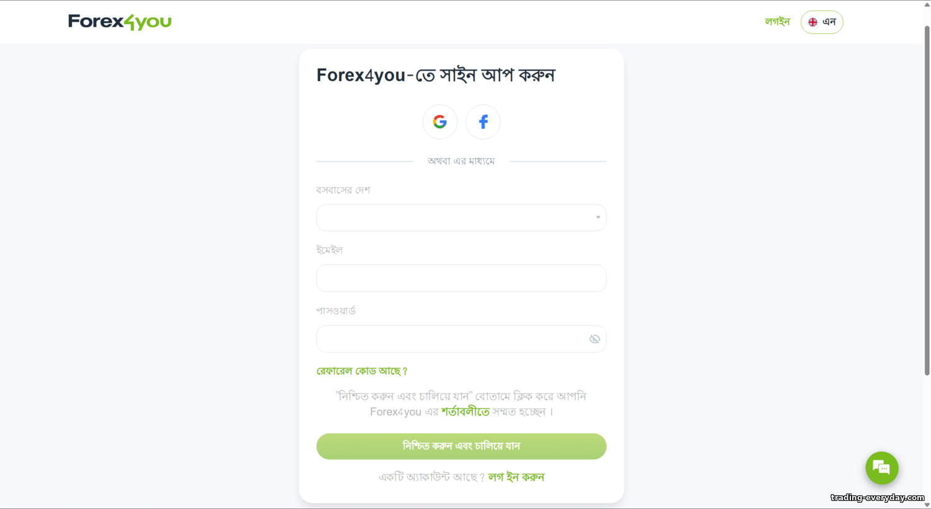931x509 pixels.
Task: Sign up with the Google icon
Action: [440, 122]
